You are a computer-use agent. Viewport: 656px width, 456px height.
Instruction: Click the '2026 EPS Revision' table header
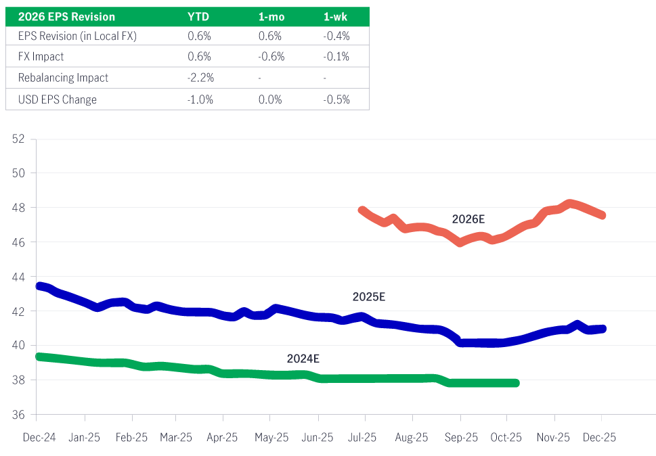point(66,16)
